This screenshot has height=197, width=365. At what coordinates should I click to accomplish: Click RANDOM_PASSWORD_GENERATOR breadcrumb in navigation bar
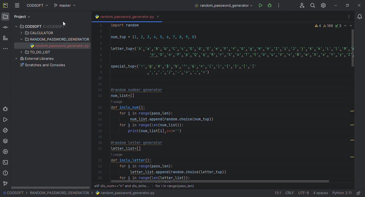pos(59,193)
